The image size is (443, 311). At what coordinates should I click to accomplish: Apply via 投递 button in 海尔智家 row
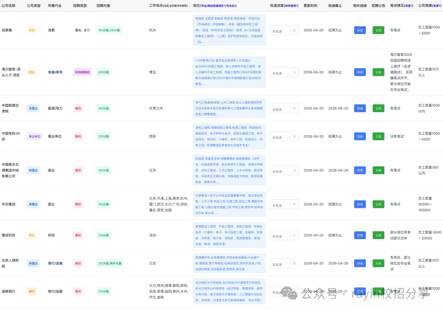click(360, 72)
